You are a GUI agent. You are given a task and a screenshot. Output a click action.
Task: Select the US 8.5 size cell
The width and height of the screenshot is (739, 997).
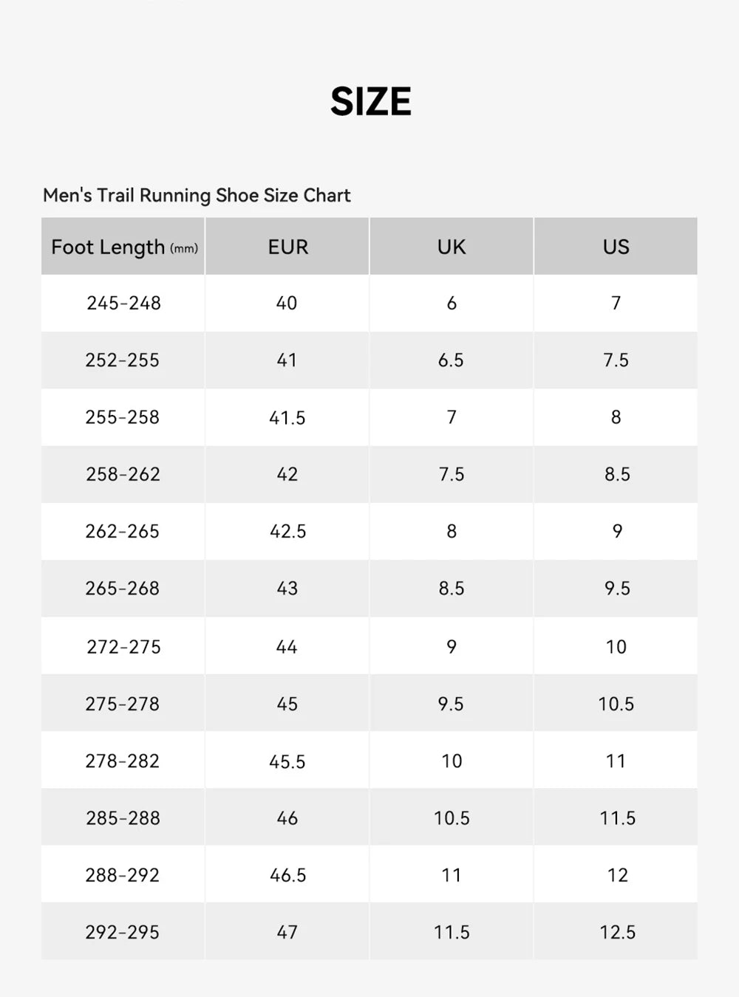coord(617,475)
